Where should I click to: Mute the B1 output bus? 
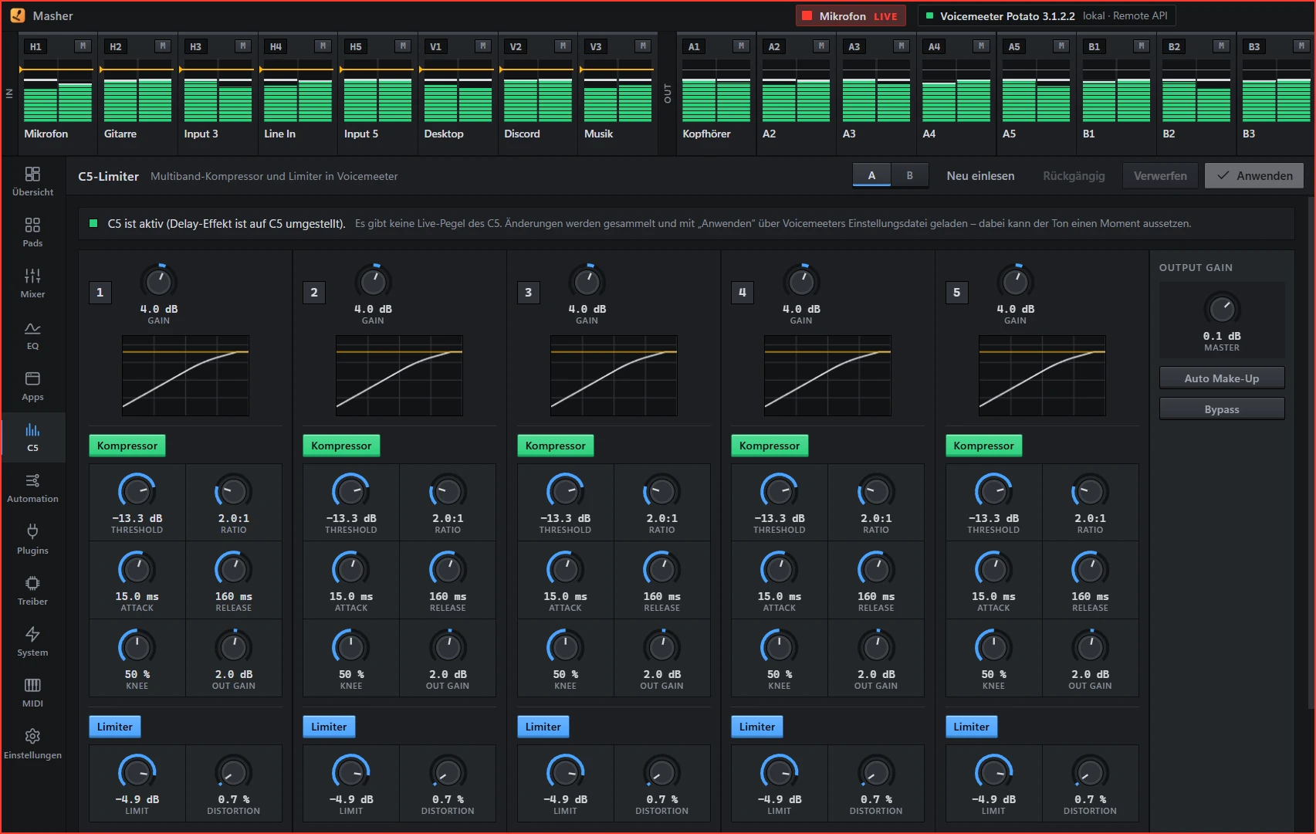coord(1142,46)
